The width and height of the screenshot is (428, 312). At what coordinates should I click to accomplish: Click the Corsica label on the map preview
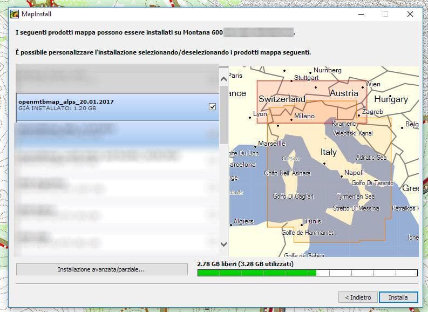[290, 158]
